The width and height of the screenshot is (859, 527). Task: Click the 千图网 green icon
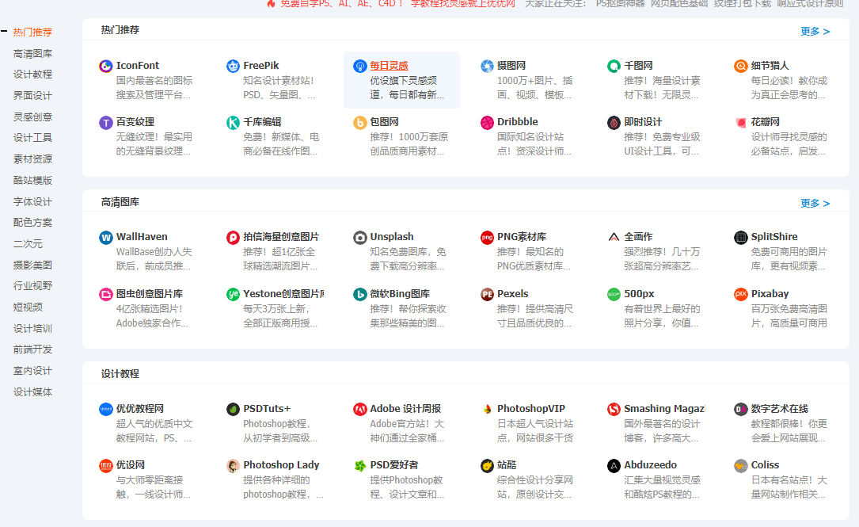click(614, 67)
